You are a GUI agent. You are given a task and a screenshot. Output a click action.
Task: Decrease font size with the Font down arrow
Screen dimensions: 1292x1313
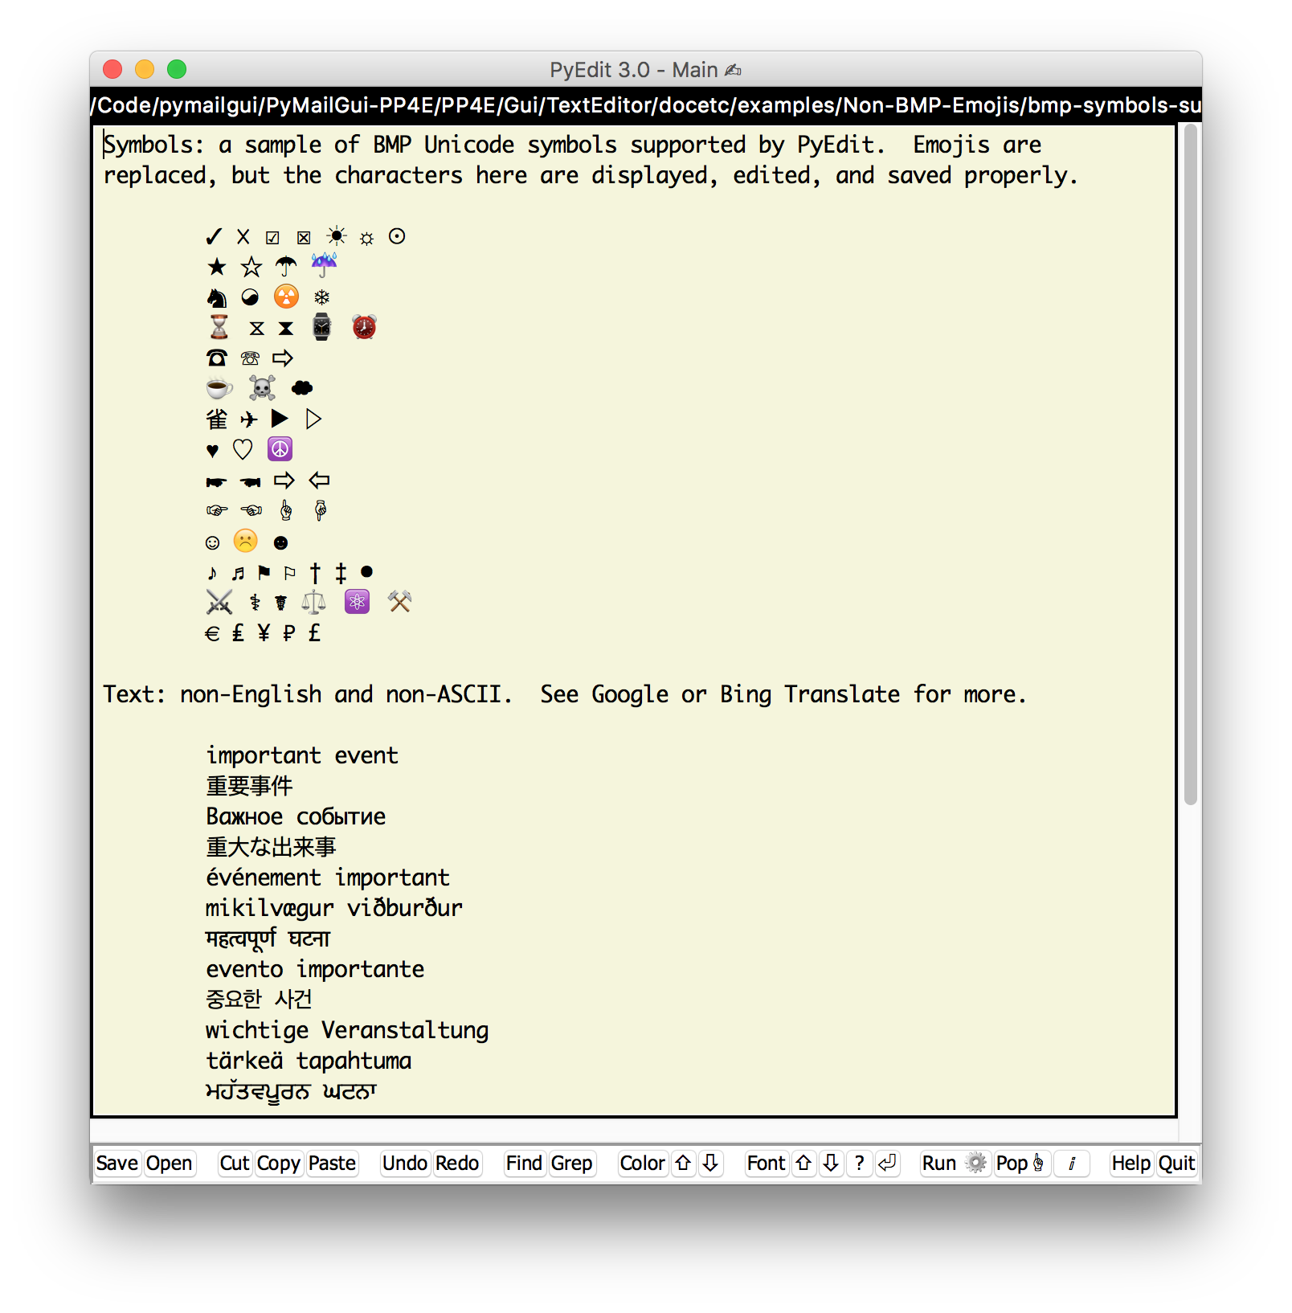[x=831, y=1164]
